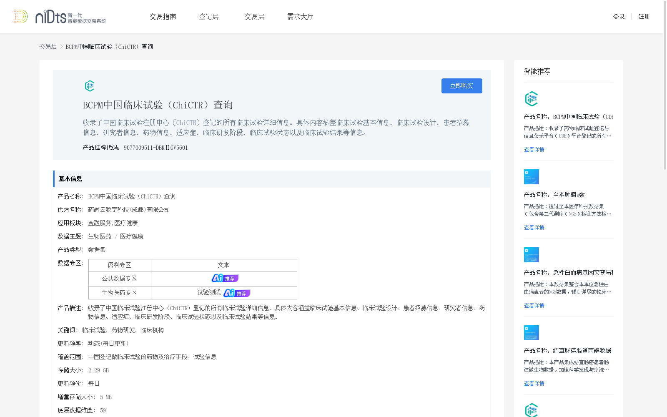Click supplier name 药融云数字科技(成都)有限公司

tap(129, 210)
